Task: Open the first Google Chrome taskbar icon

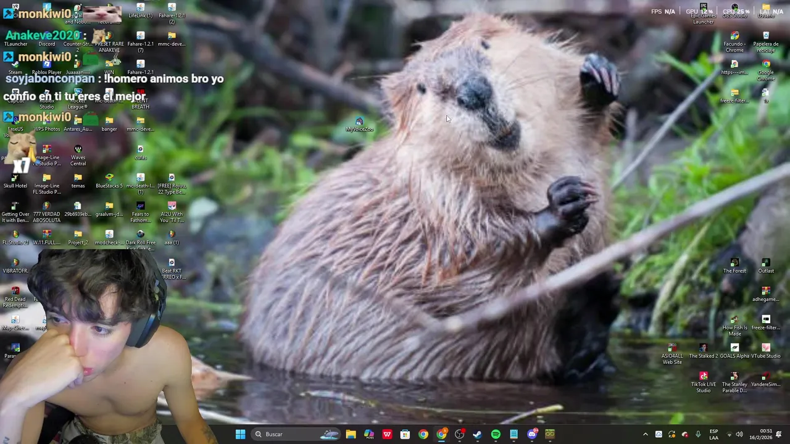Action: (x=423, y=434)
